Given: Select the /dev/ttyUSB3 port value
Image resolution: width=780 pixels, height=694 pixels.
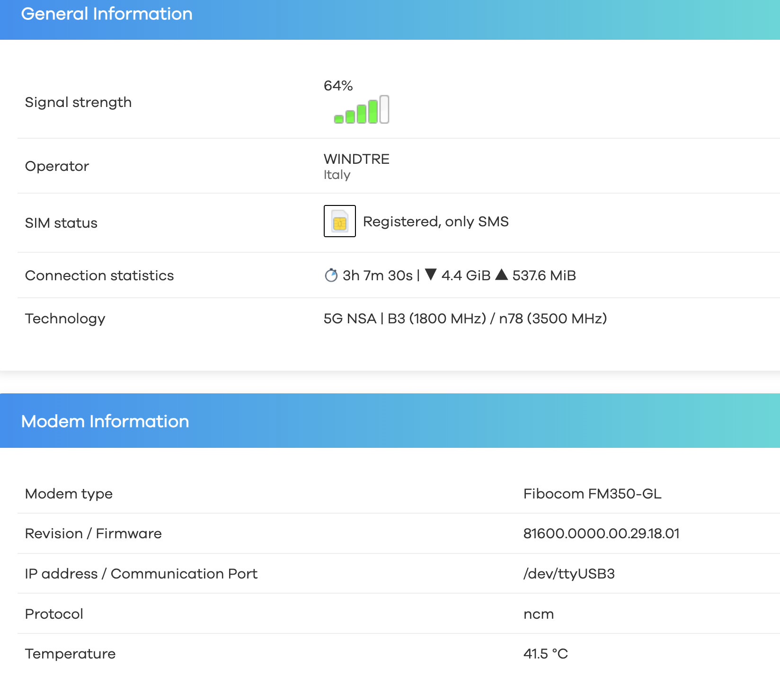Looking at the screenshot, I should 569,574.
